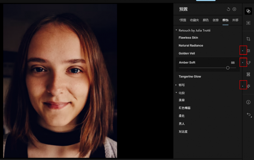Switch to the 颜色 tab

tap(205, 20)
